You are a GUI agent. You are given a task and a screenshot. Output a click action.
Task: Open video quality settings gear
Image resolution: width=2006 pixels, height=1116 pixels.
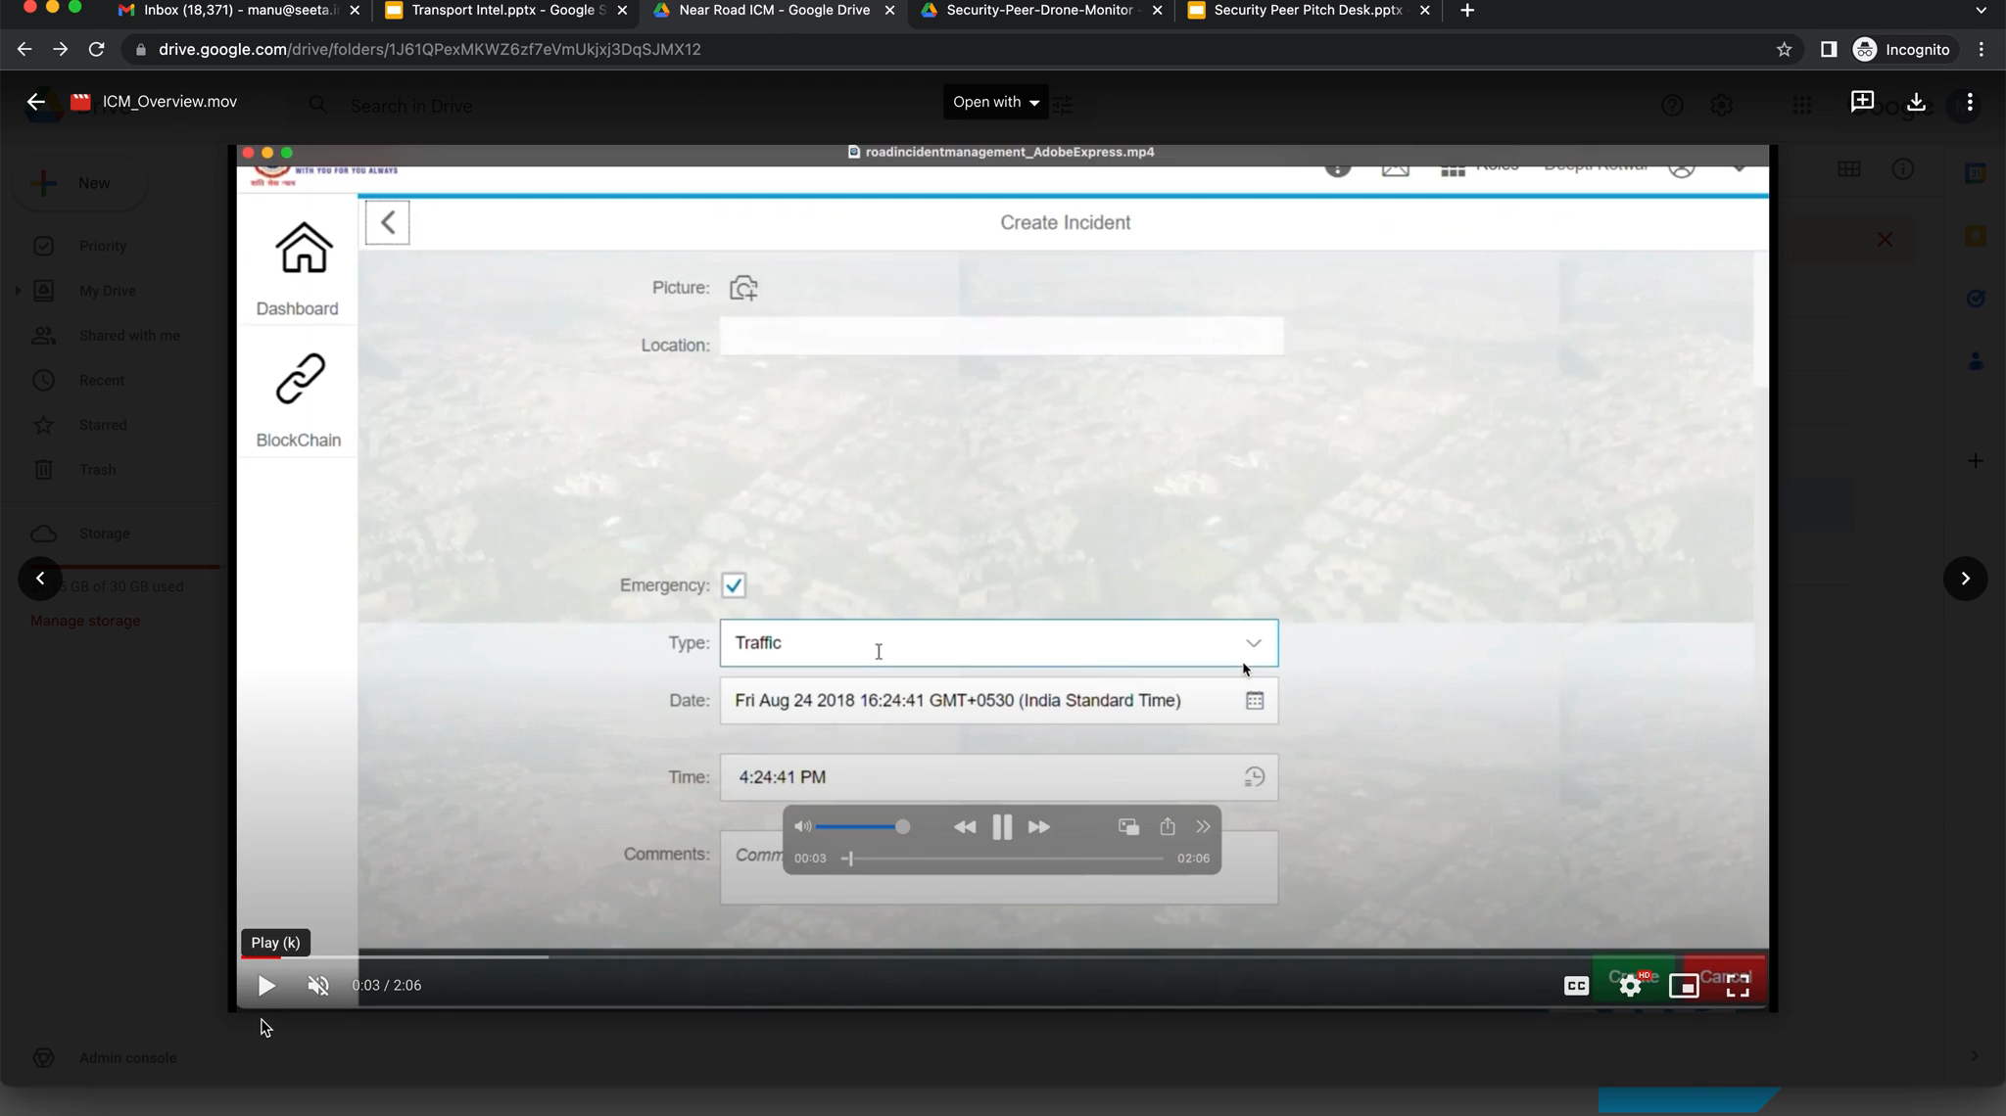(x=1630, y=986)
